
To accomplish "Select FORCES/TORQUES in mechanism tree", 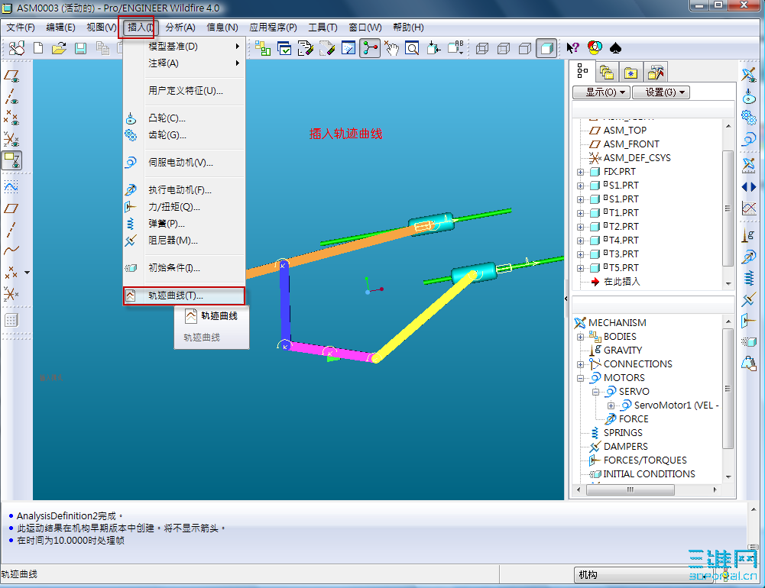I will (645, 460).
